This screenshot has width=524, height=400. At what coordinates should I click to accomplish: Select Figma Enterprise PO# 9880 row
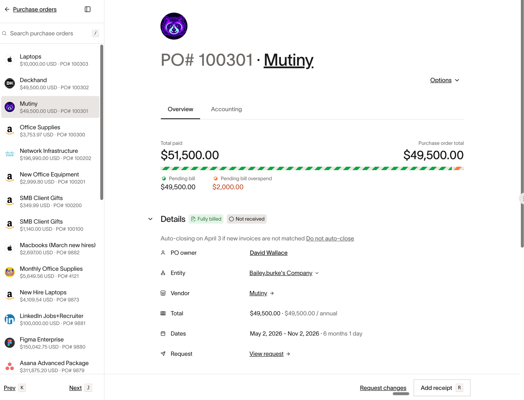click(x=50, y=343)
